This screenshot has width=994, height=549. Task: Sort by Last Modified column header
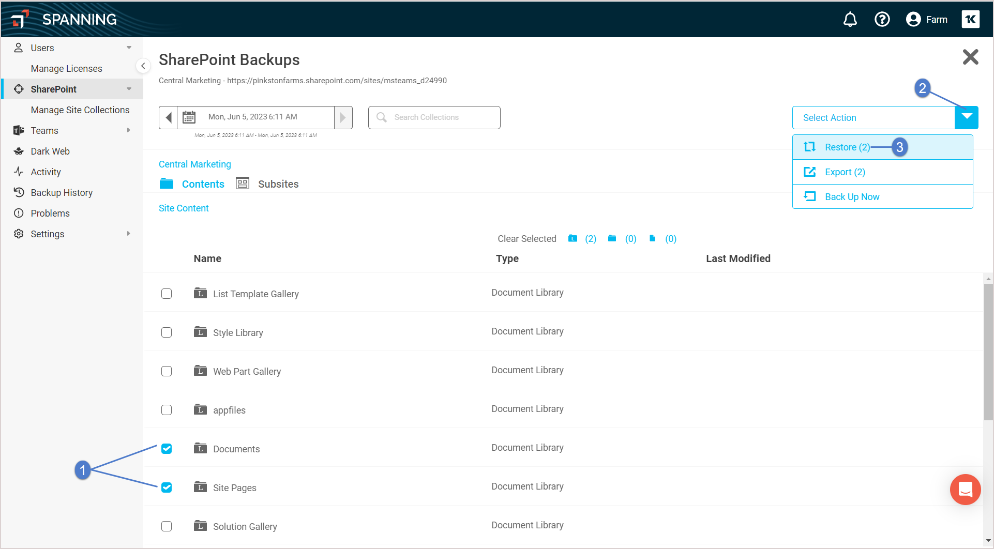[x=738, y=258]
